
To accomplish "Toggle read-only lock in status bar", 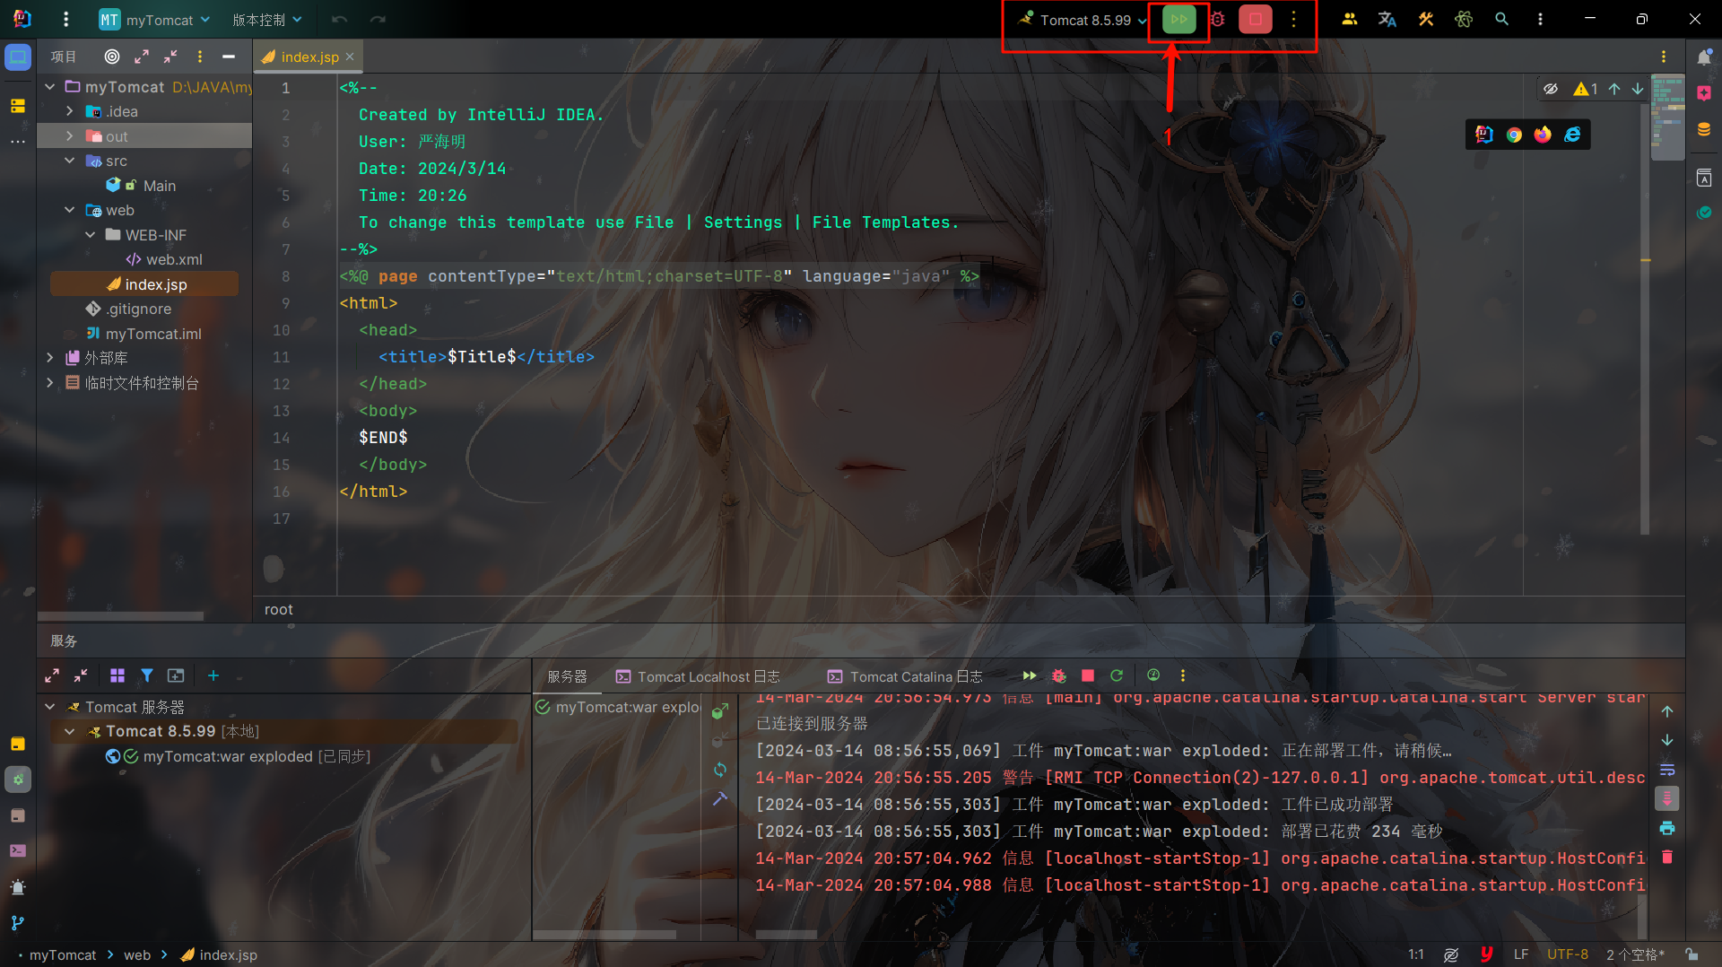I will coord(1692,954).
